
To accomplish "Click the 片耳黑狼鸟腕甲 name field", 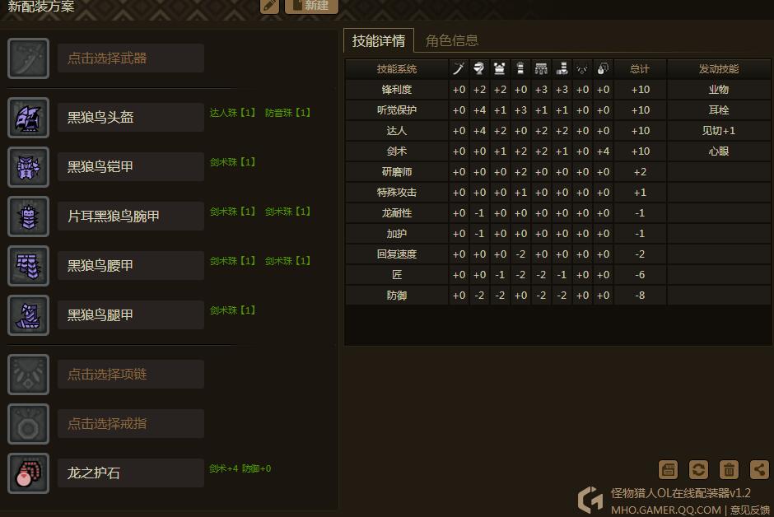I will coord(131,216).
